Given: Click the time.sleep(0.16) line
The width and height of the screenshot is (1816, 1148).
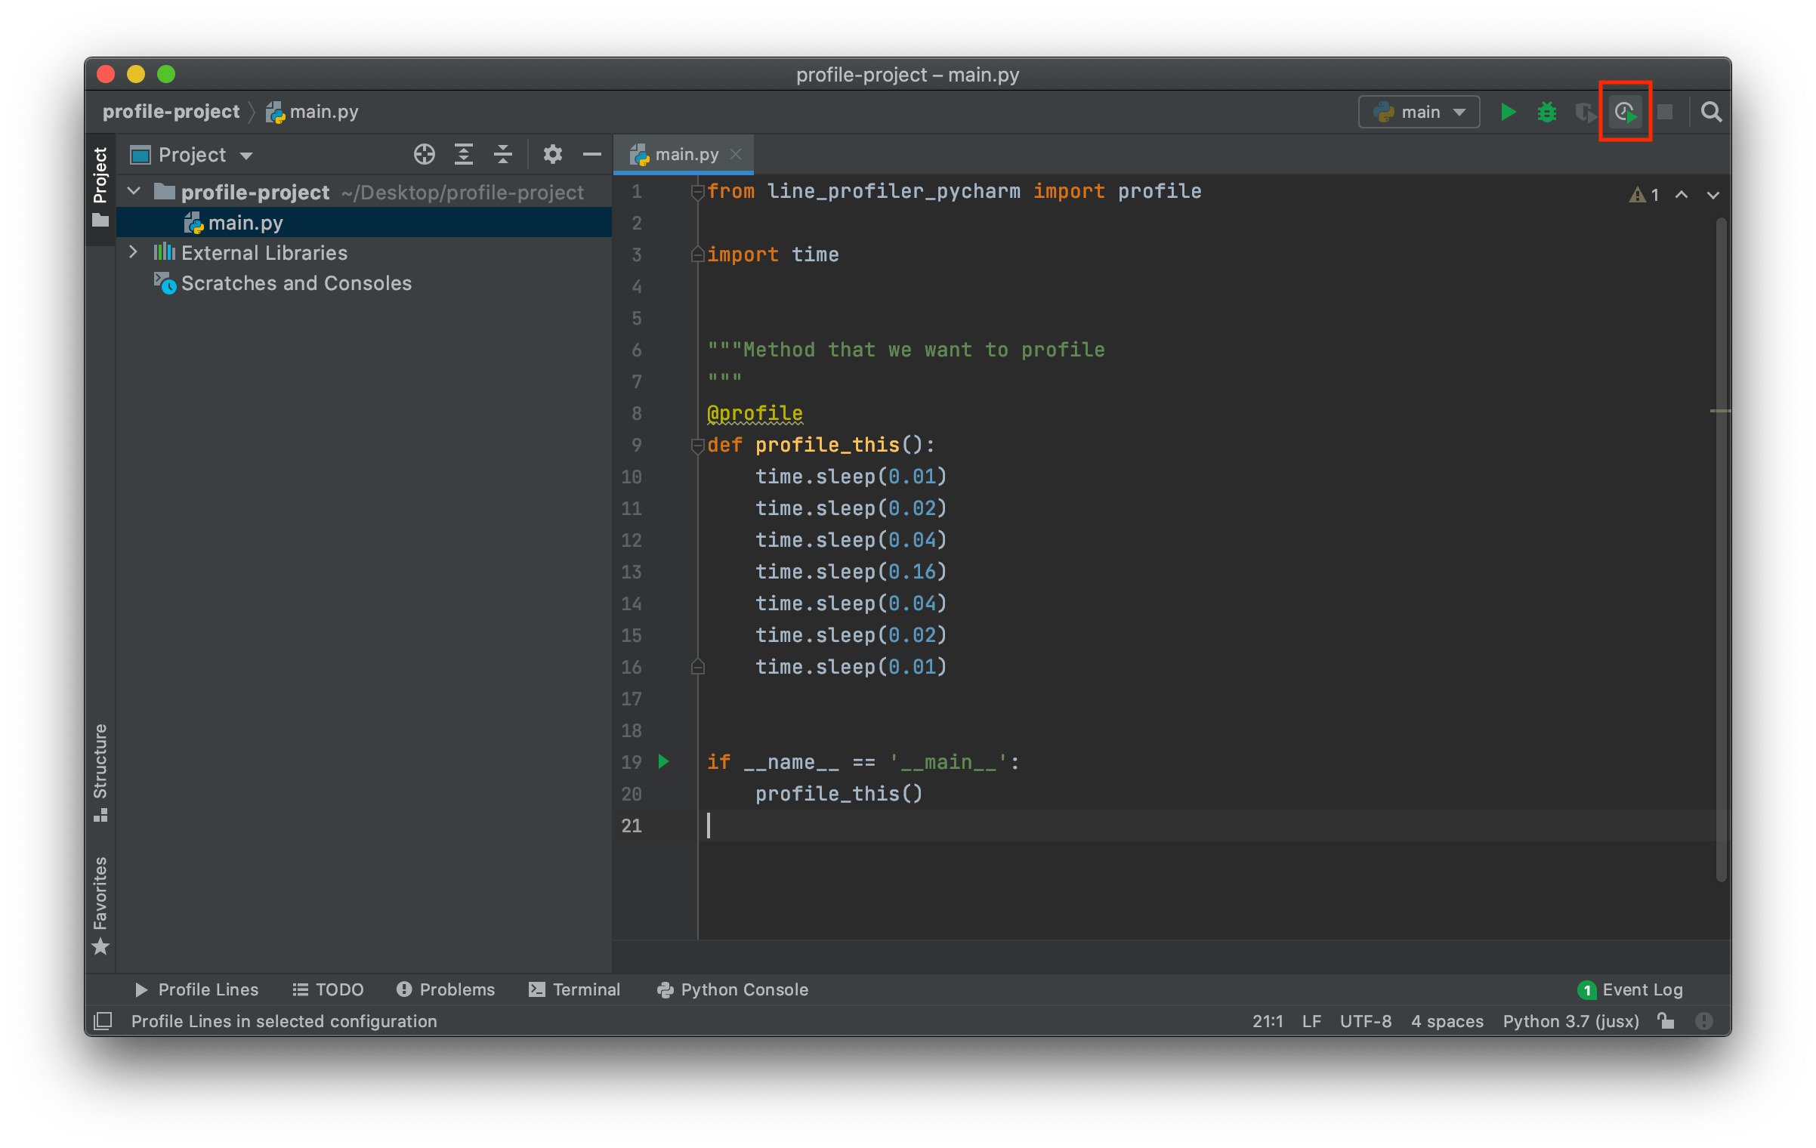Looking at the screenshot, I should pos(851,572).
